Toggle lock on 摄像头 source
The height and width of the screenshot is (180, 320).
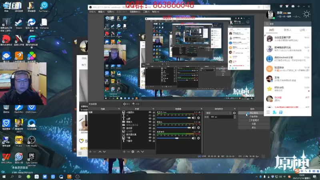point(154,122)
